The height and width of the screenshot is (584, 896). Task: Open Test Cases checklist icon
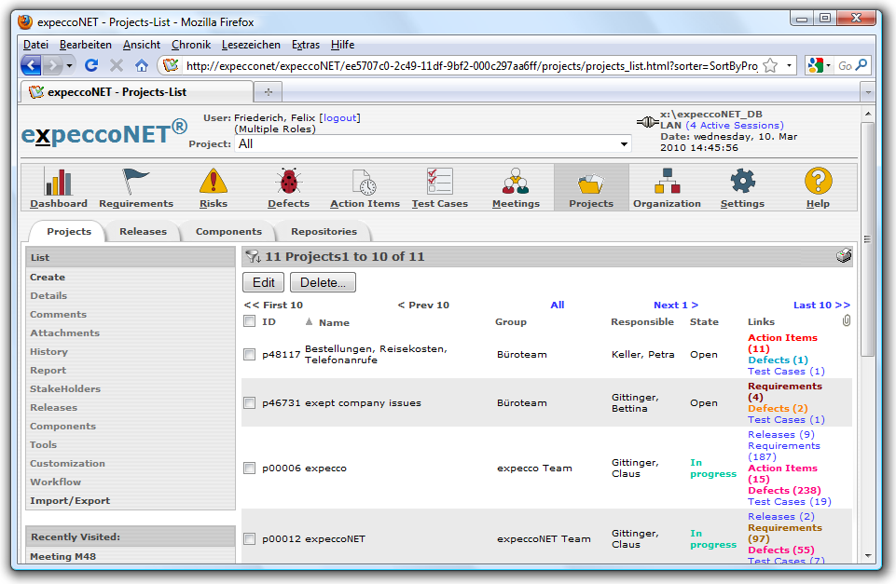tap(439, 181)
